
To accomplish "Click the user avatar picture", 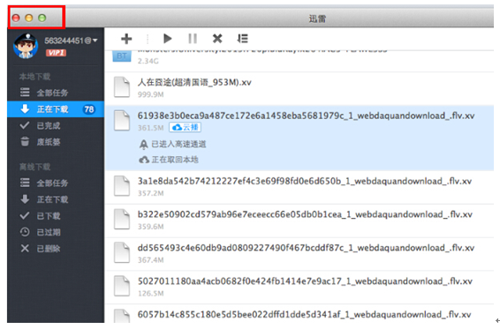I will pos(26,46).
